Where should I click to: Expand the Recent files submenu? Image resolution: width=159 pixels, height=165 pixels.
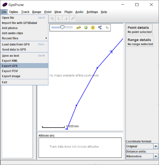pos(24,38)
